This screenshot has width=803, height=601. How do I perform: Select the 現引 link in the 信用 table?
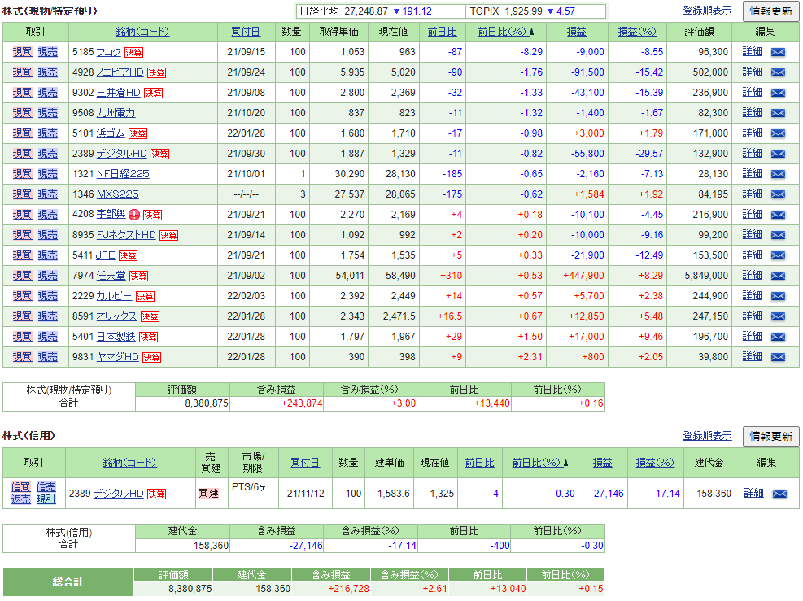click(46, 499)
